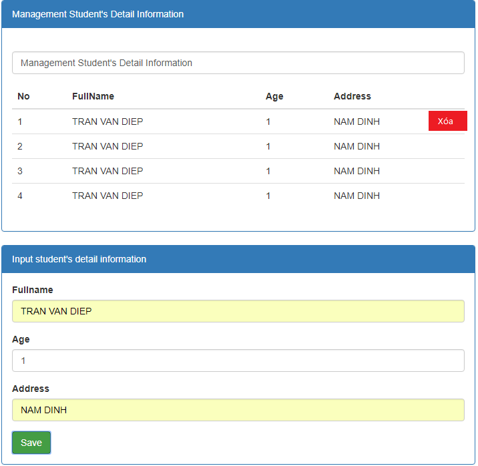Click the Address label in the form
The image size is (478, 466).
tap(31, 389)
